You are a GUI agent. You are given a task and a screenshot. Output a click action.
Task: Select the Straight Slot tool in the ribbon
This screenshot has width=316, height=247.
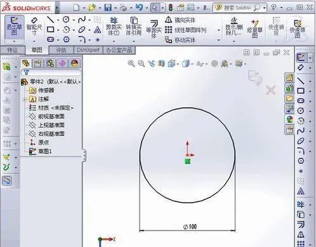click(50, 39)
